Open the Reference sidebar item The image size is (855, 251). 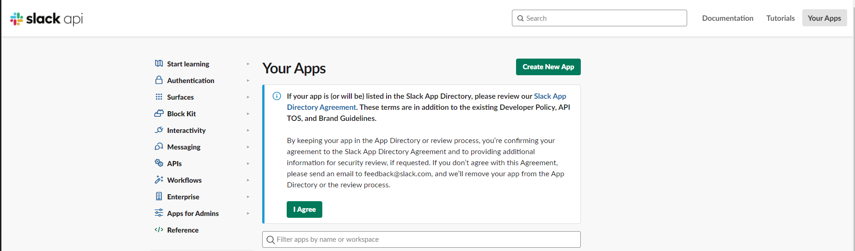(183, 230)
